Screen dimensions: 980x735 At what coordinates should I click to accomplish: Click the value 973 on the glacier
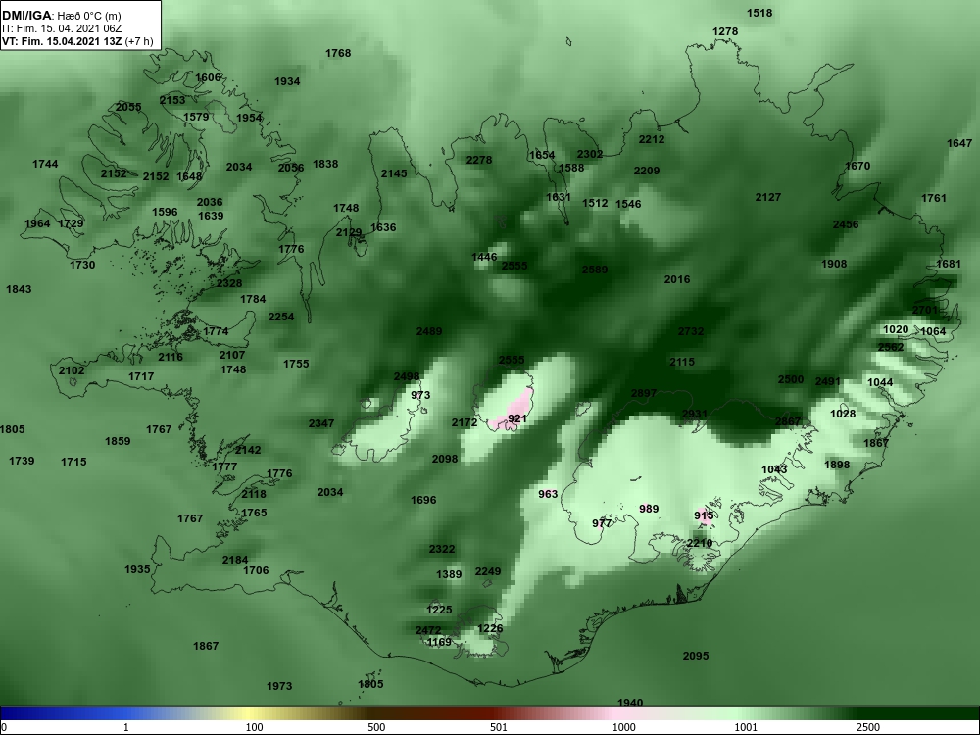tap(420, 396)
